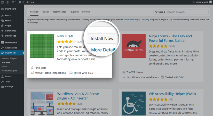213x116 pixels.
Task: Select Add New submenu item
Action: [6, 63]
